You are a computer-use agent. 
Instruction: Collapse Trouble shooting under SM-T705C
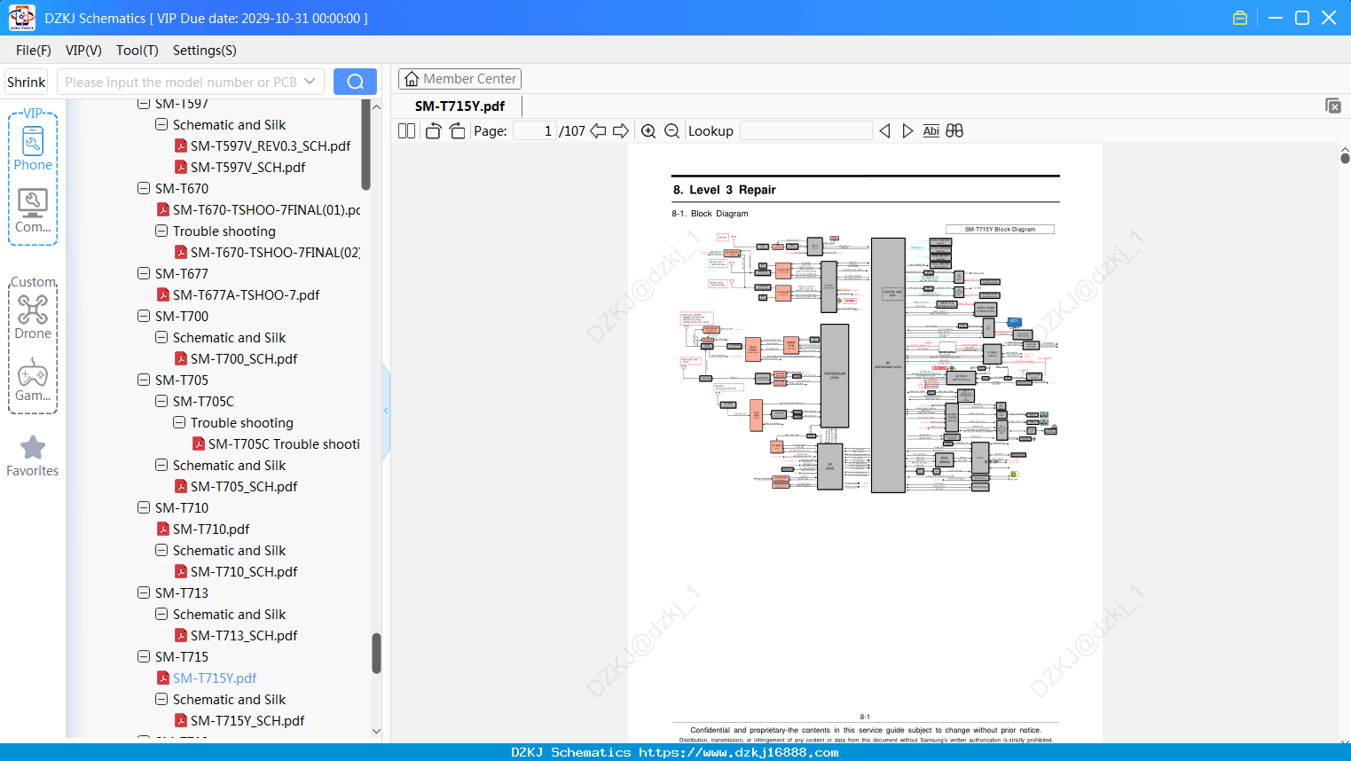179,422
